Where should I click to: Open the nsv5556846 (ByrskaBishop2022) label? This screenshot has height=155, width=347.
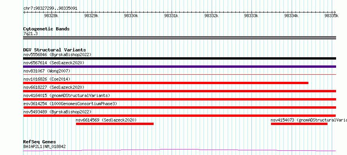click(57, 55)
